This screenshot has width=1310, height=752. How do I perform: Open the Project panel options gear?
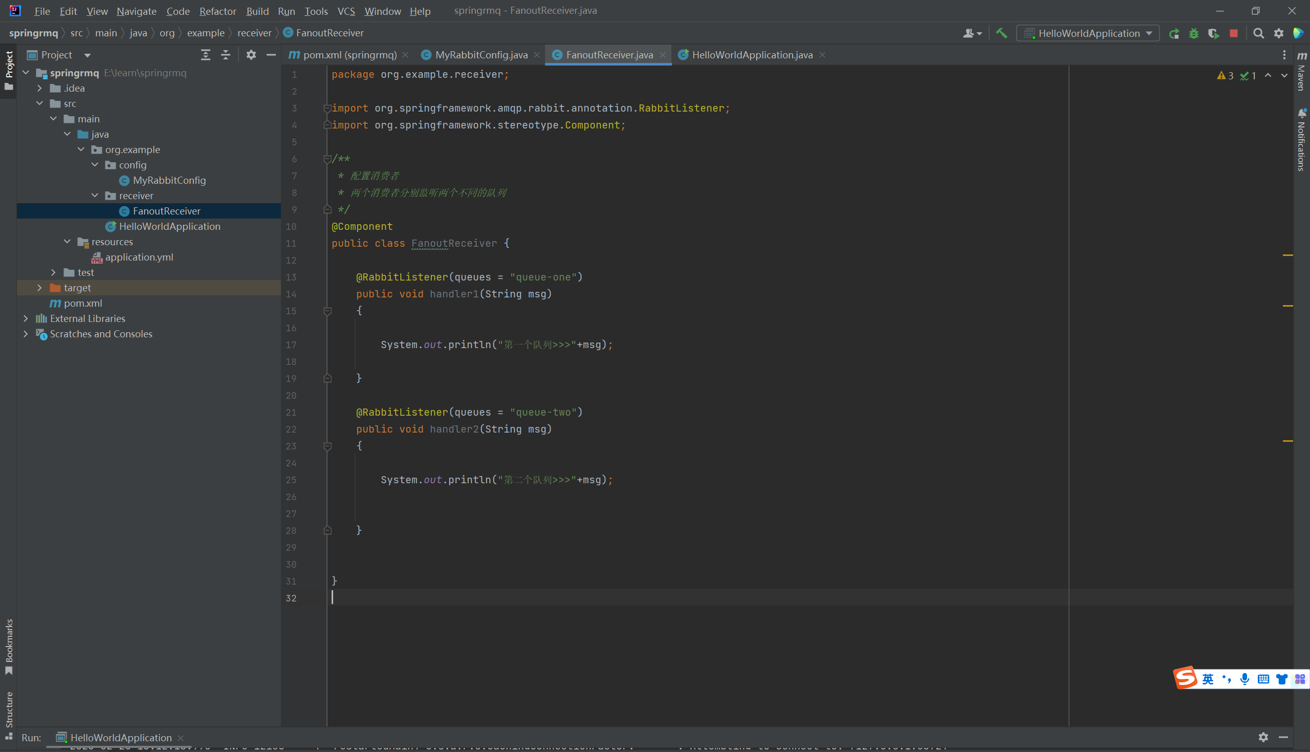pyautogui.click(x=251, y=55)
